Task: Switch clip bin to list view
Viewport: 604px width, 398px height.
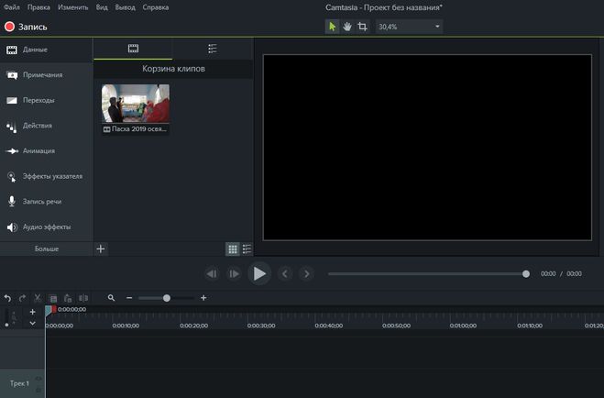Action: (247, 249)
